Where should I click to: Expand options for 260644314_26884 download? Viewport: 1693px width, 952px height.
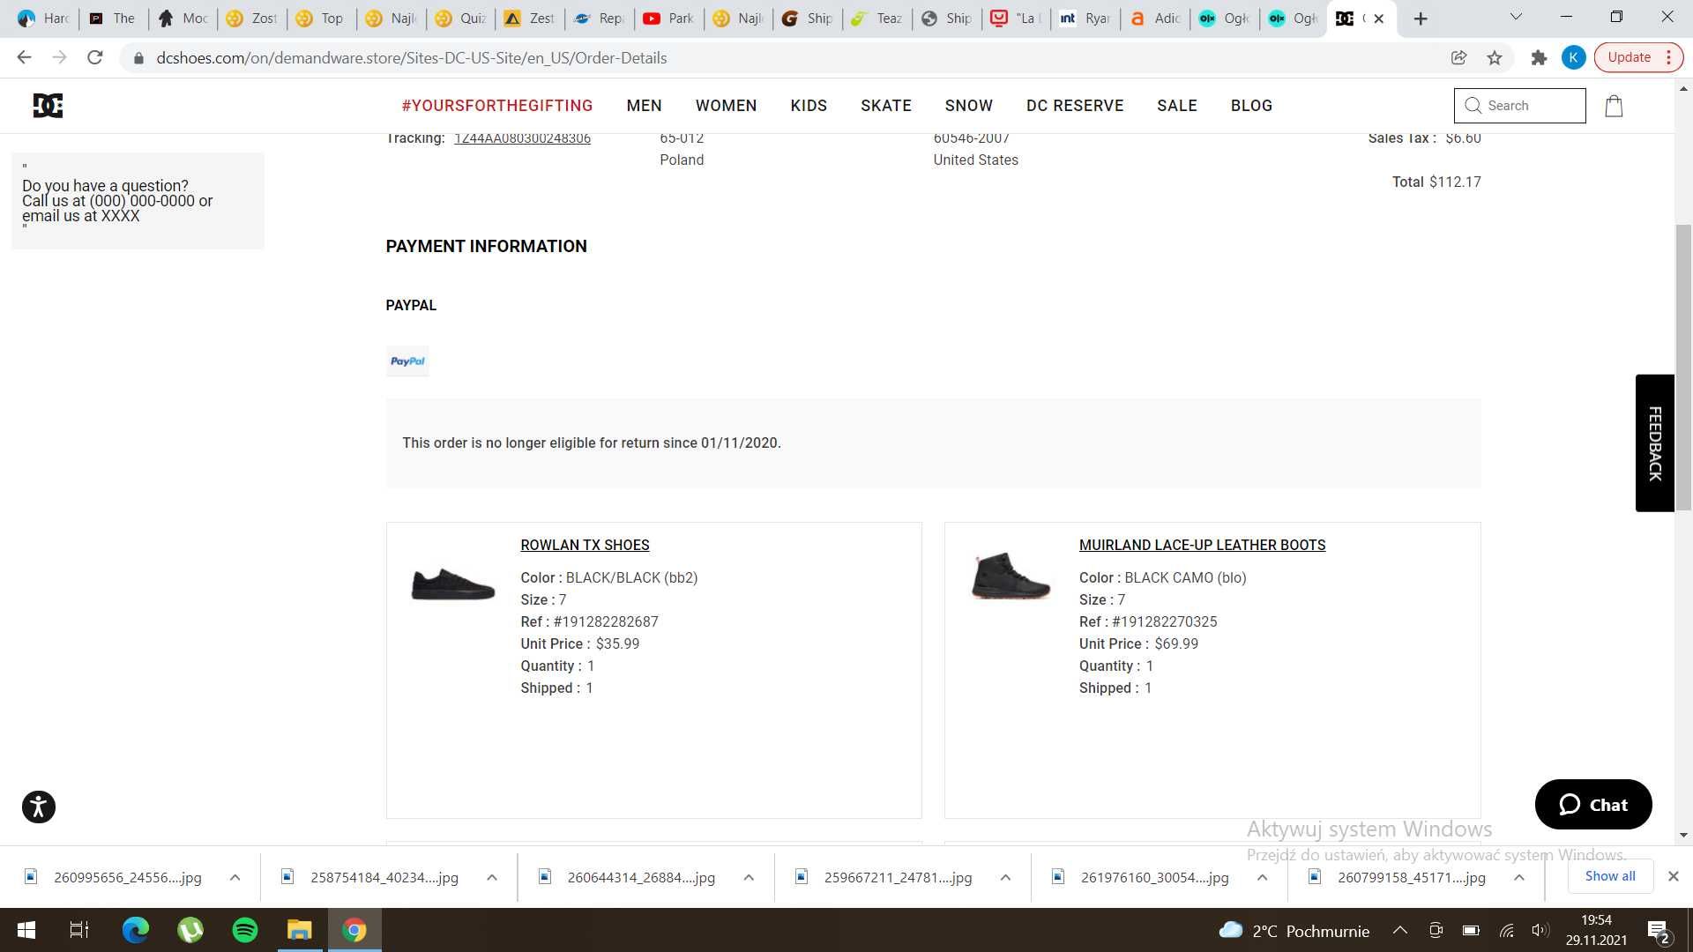pyautogui.click(x=749, y=878)
